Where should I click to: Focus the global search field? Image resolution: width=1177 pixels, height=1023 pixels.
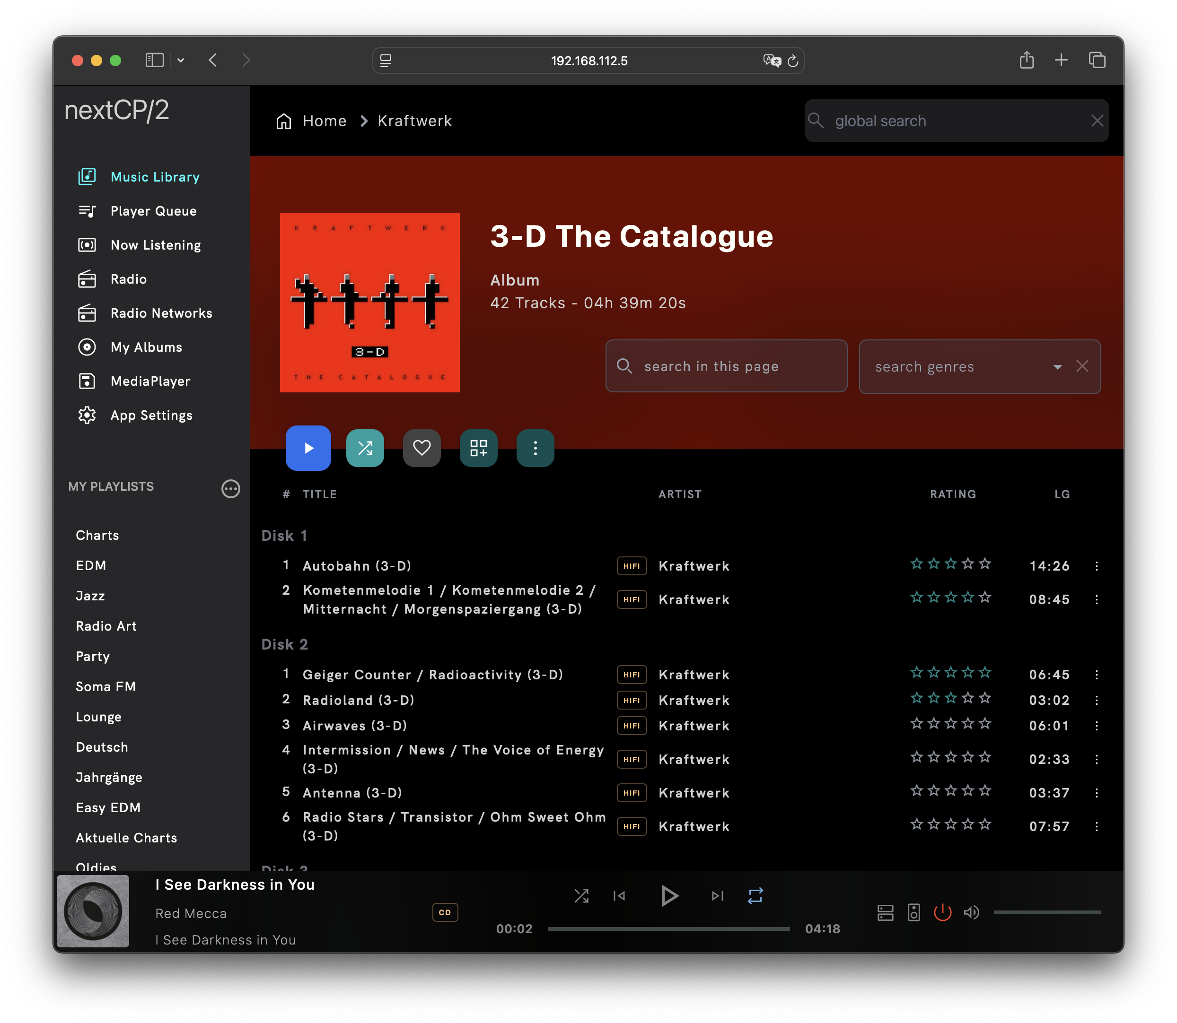[957, 121]
